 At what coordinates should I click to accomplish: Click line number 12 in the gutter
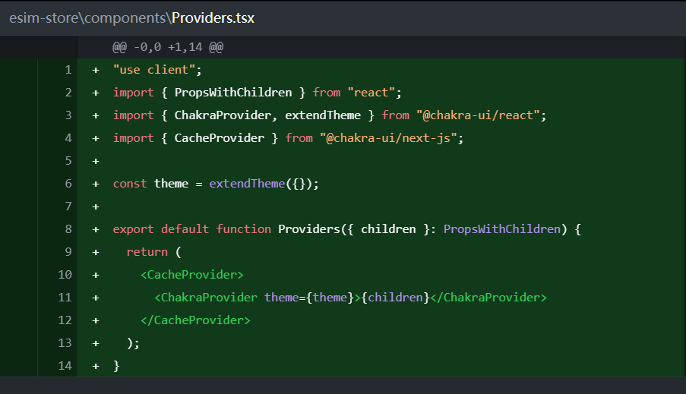65,320
